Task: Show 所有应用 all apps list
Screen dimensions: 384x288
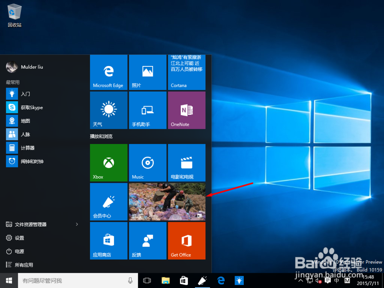Action: coord(20,265)
